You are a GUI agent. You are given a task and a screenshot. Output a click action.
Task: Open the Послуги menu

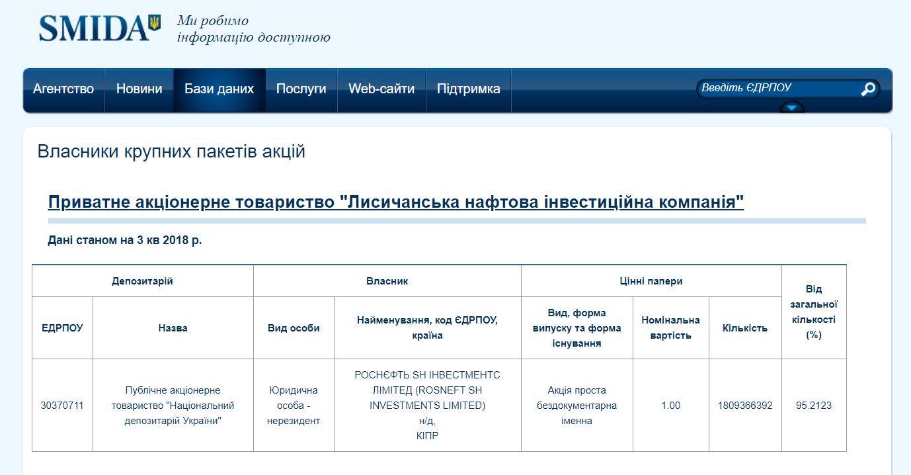click(x=301, y=89)
